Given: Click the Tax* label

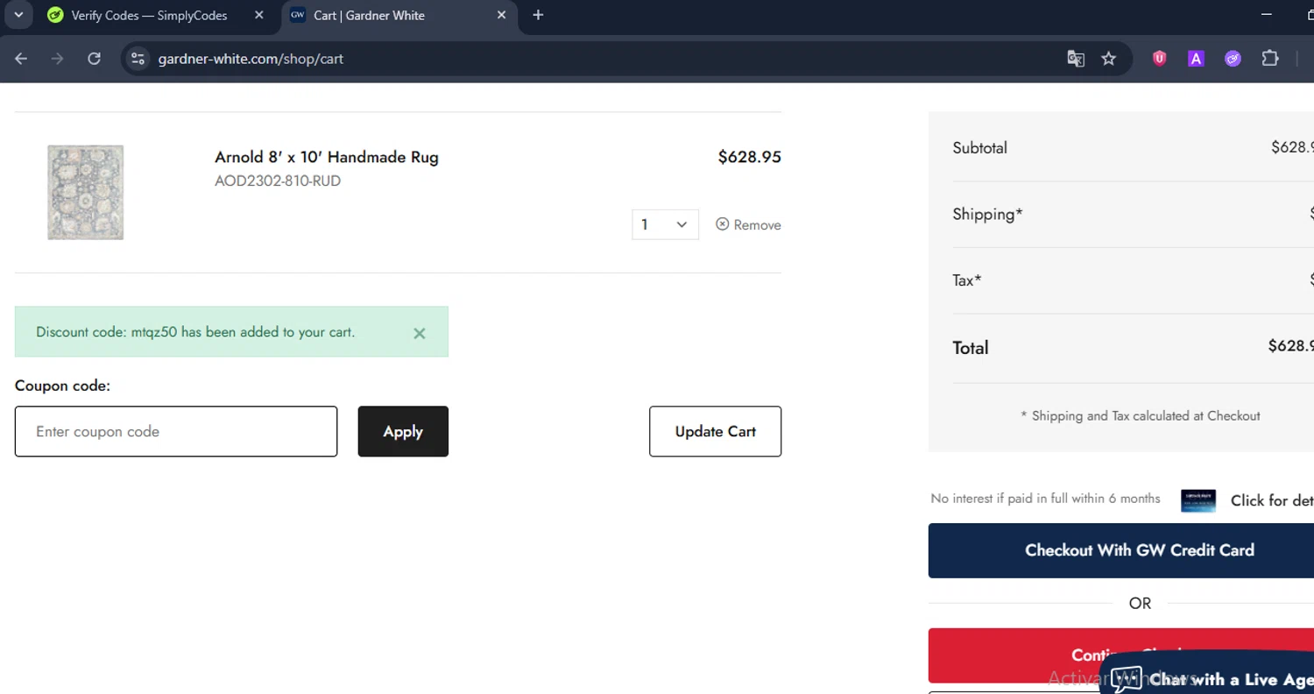Looking at the screenshot, I should (967, 280).
